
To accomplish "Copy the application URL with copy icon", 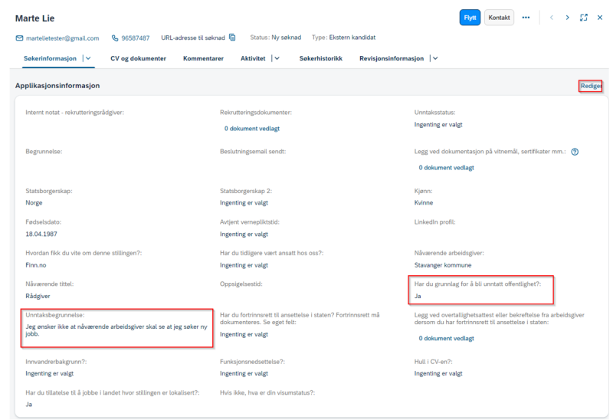I will [x=232, y=37].
